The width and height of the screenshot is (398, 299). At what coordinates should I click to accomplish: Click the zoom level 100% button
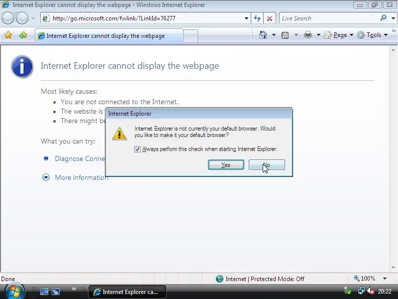[365, 279]
